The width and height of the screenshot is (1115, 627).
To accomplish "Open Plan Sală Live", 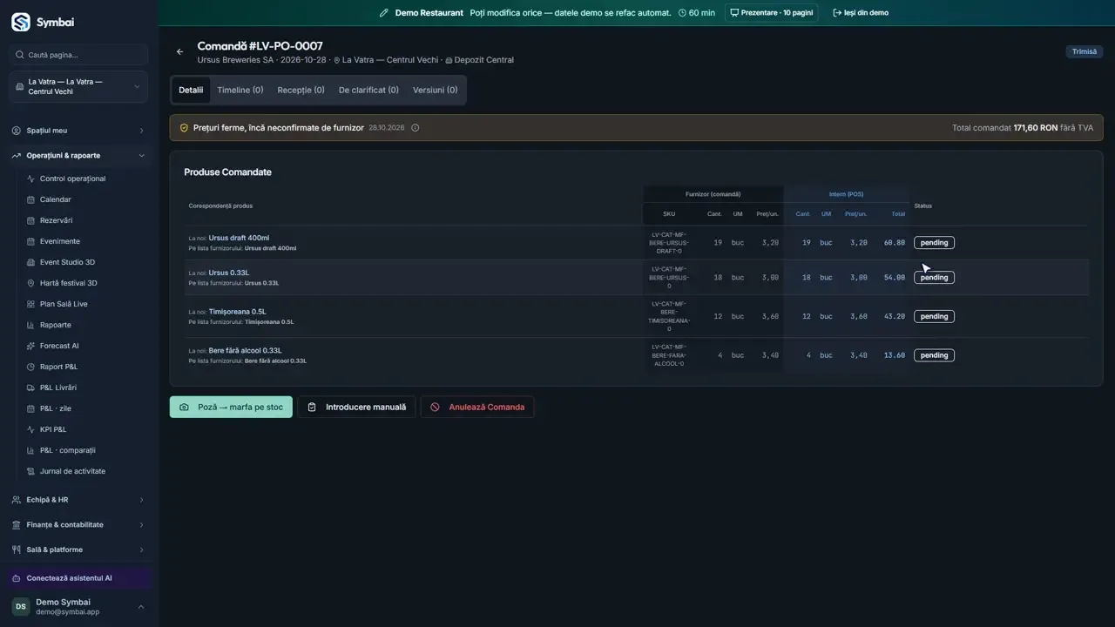I will (x=64, y=304).
